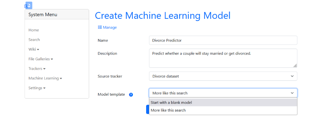Image resolution: width=324 pixels, height=132 pixels.
Task: Expand the Wiki menu
Action: (x=34, y=49)
